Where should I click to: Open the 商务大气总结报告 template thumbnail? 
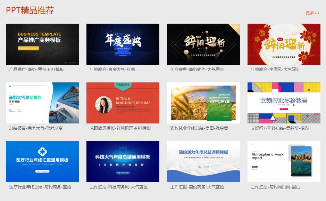[x=42, y=103]
